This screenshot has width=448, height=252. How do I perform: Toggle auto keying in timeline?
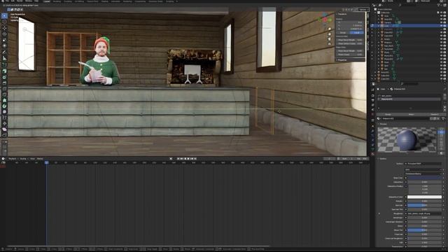coord(171,159)
